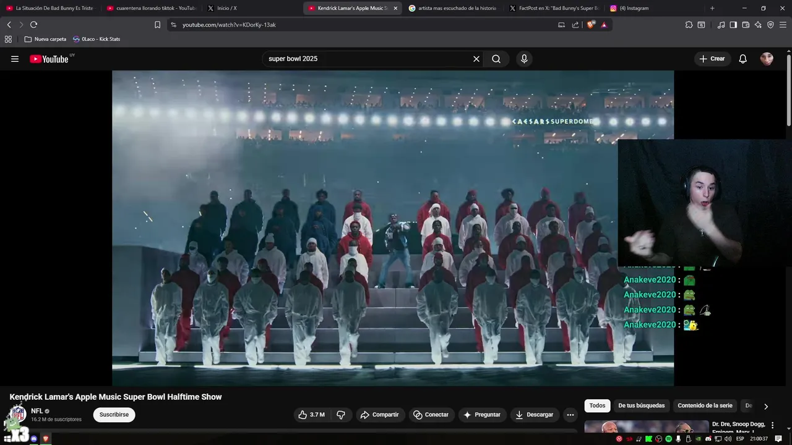Open the Brave Wallet icon

[x=746, y=25]
